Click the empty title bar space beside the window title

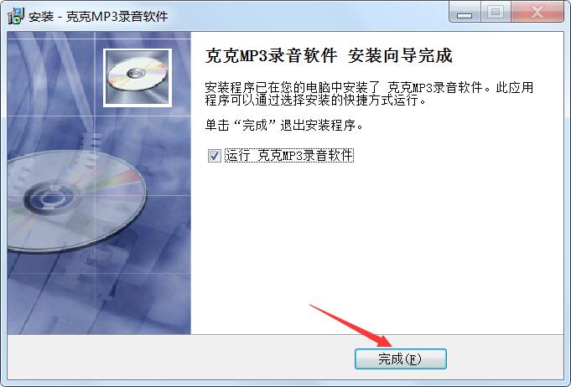(308, 16)
